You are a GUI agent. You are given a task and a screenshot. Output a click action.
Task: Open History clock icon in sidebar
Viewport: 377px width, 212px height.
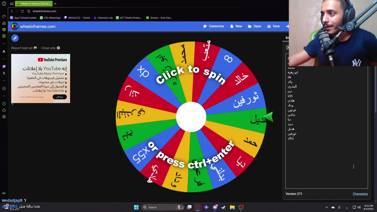[4, 104]
